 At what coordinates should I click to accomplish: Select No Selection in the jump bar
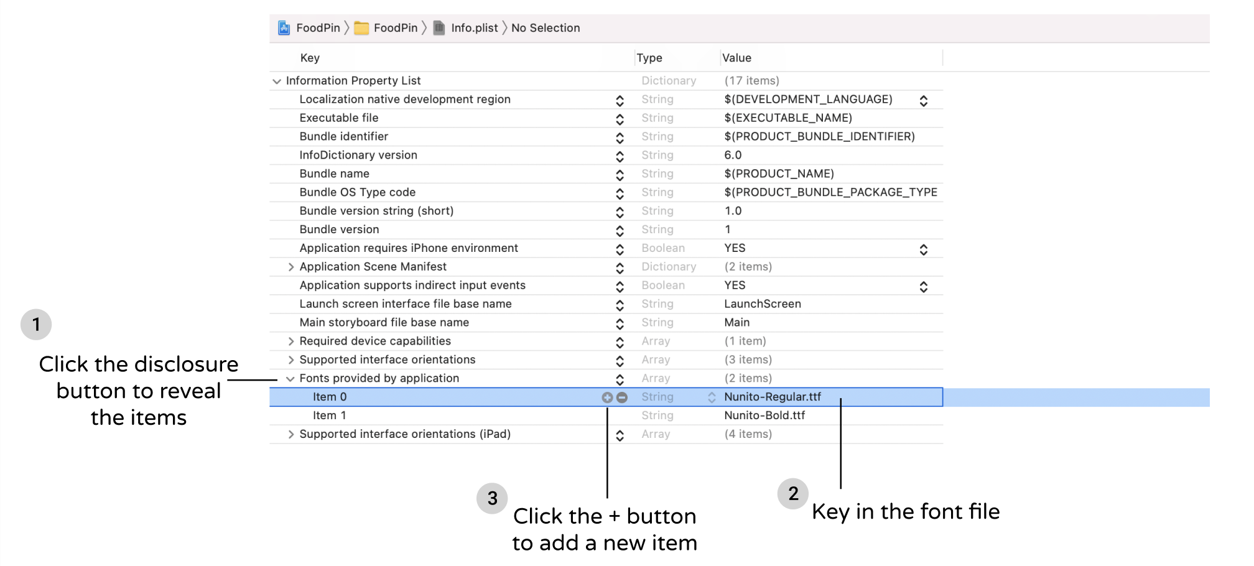click(x=545, y=27)
